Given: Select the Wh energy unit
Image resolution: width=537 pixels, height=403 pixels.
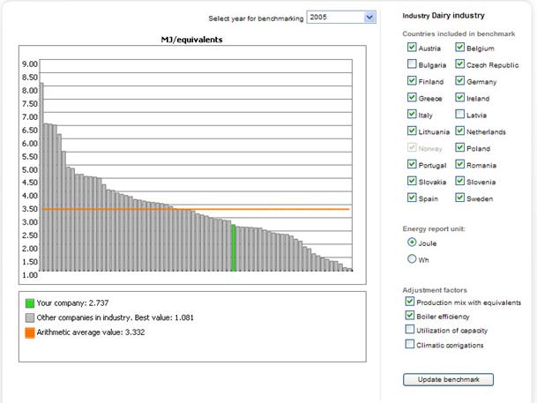Looking at the screenshot, I should tap(412, 258).
